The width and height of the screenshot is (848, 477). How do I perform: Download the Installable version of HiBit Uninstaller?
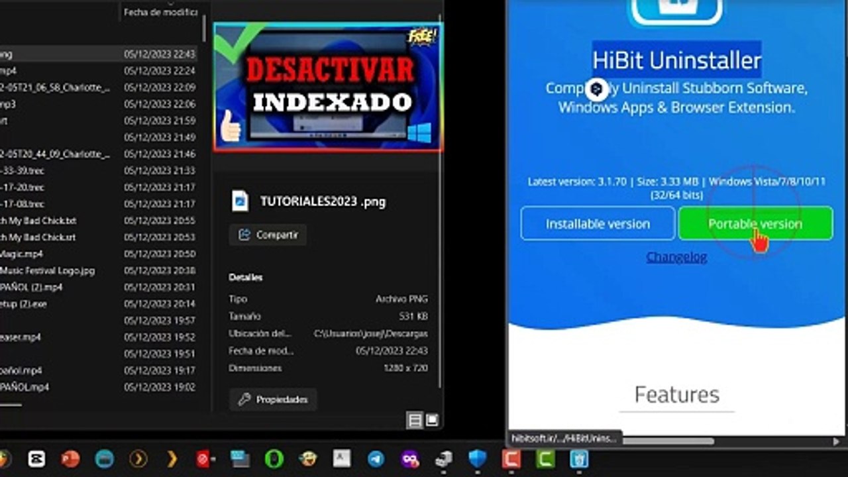click(x=598, y=224)
